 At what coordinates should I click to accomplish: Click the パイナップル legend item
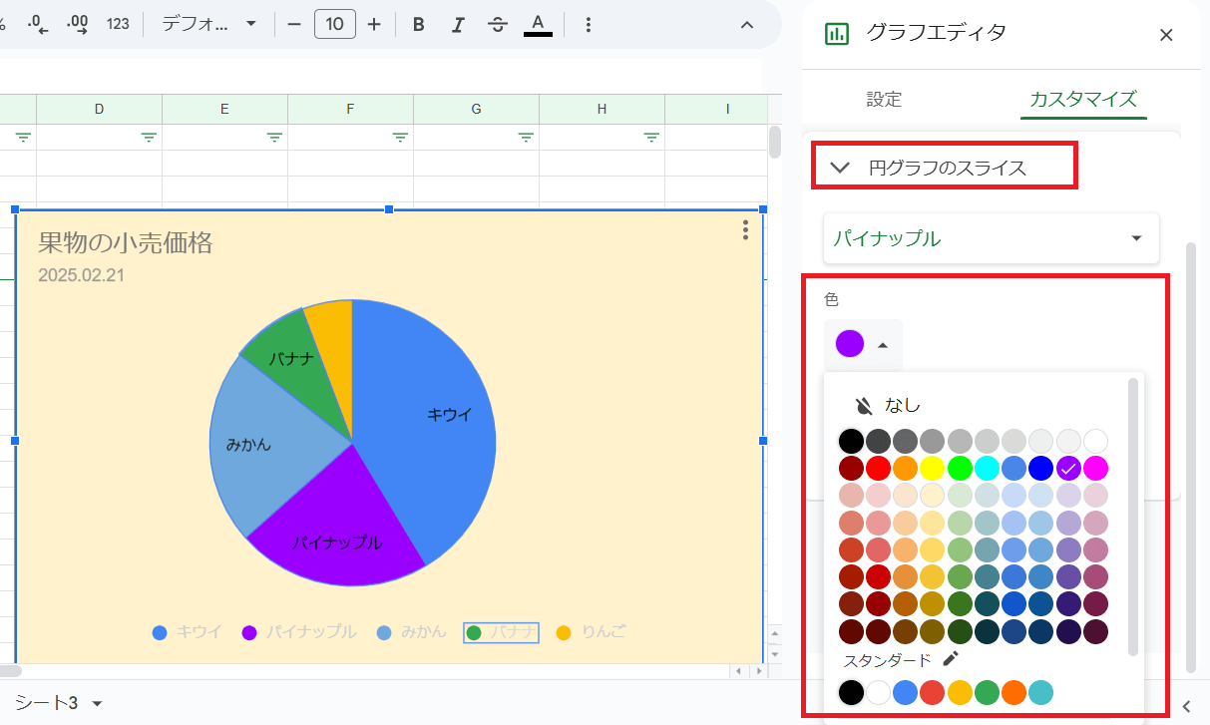click(299, 632)
